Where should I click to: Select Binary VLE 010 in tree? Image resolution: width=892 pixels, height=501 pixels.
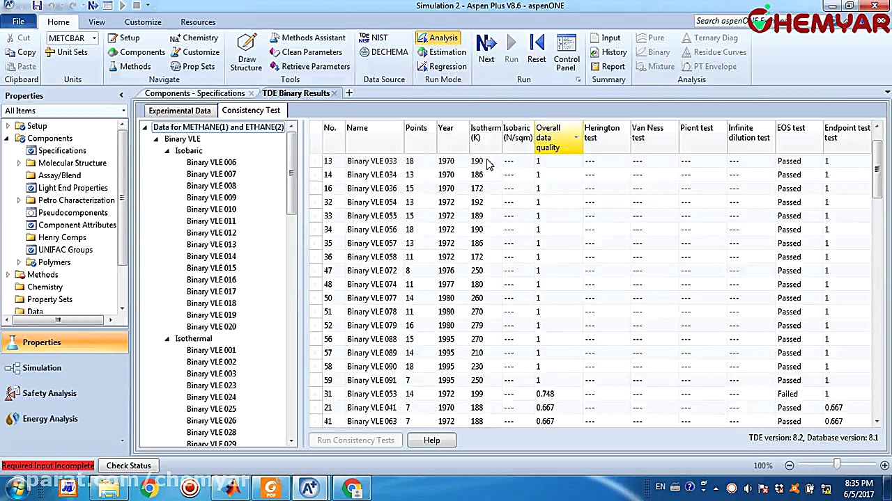tap(210, 209)
